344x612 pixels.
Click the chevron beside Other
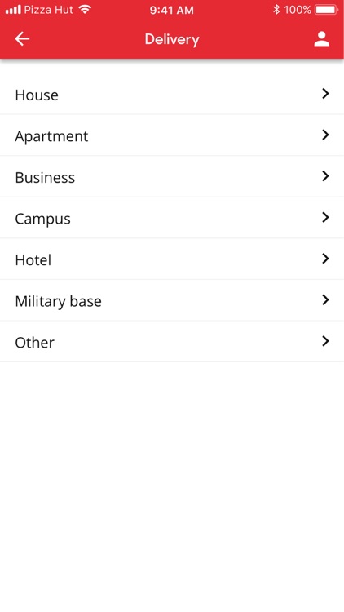point(325,342)
